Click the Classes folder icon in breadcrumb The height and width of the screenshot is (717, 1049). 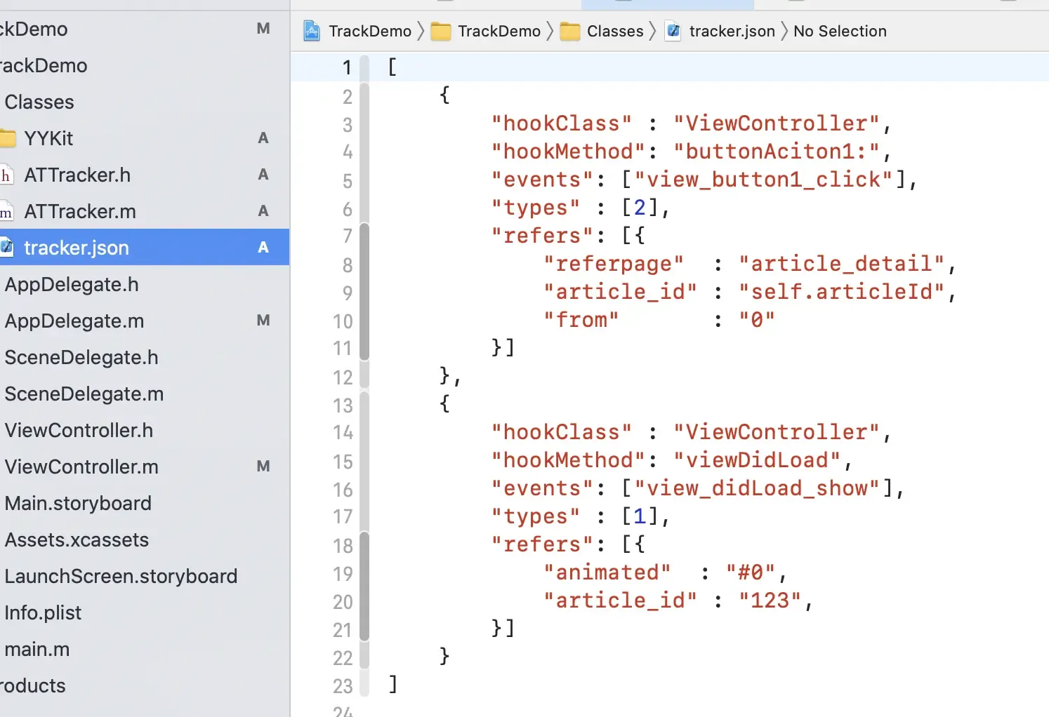[x=570, y=31]
